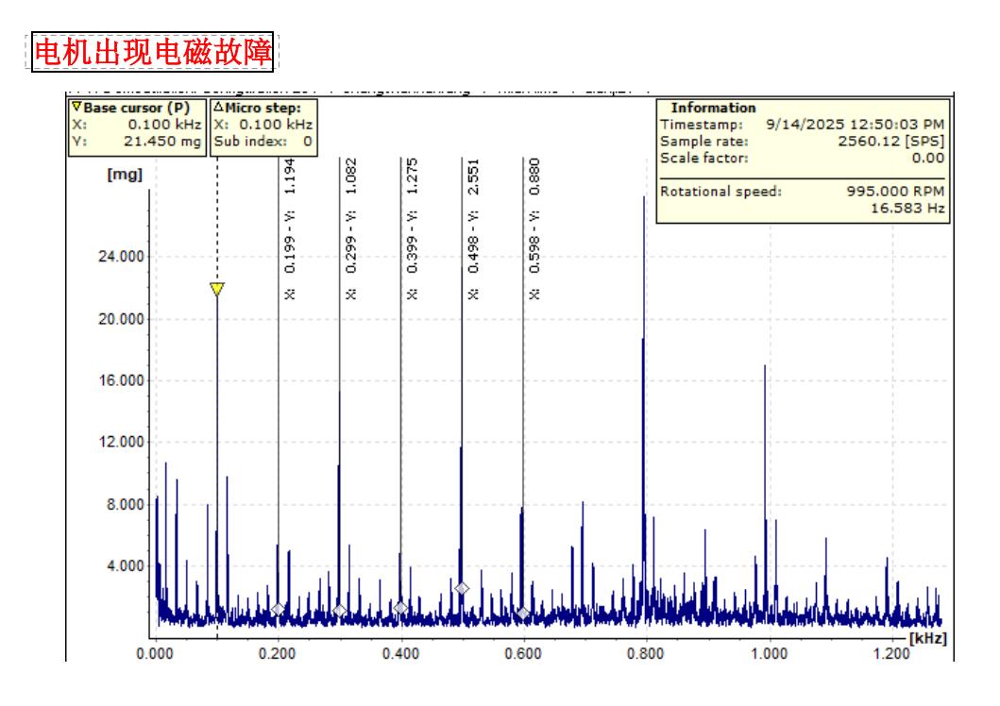Screen dimensions: 1000x706
Task: Click the yellow base cursor triangle marker
Action: 217,289
